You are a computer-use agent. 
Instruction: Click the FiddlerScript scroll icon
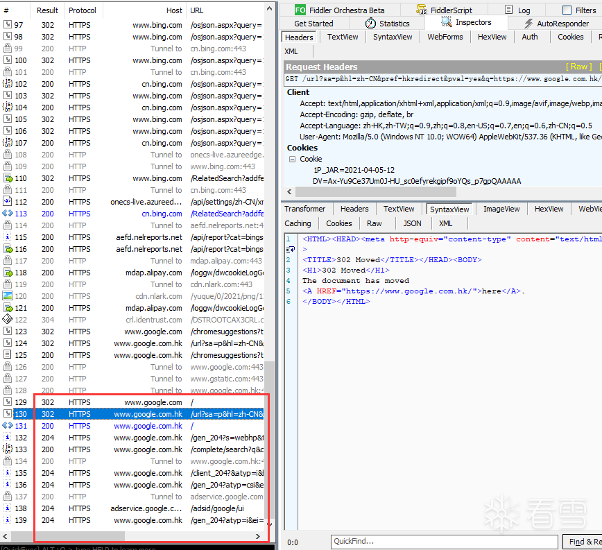tap(422, 10)
